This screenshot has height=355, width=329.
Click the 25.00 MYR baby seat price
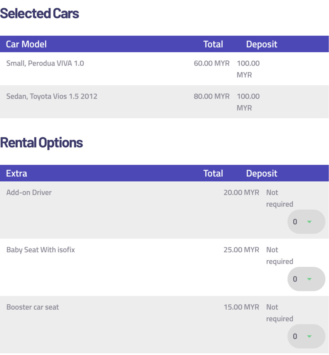click(x=241, y=250)
